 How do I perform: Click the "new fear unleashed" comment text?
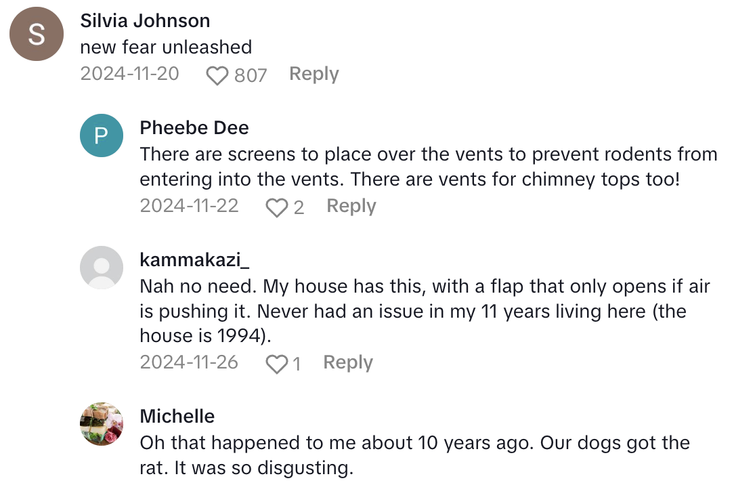[166, 47]
